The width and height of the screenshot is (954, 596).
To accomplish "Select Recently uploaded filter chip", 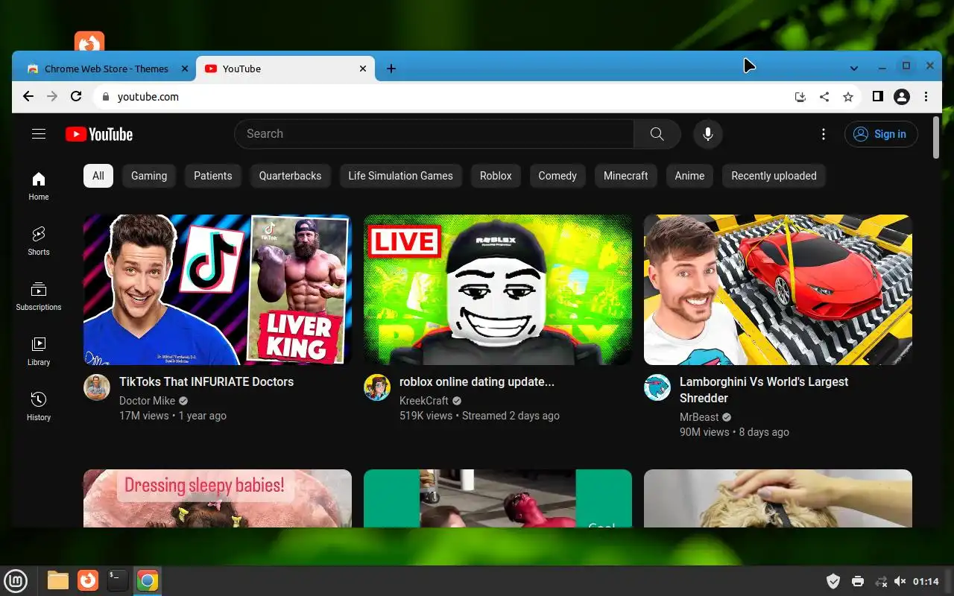I will pos(774,176).
